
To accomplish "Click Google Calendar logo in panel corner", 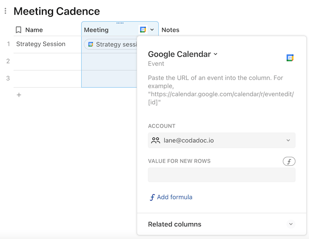I will click(290, 58).
